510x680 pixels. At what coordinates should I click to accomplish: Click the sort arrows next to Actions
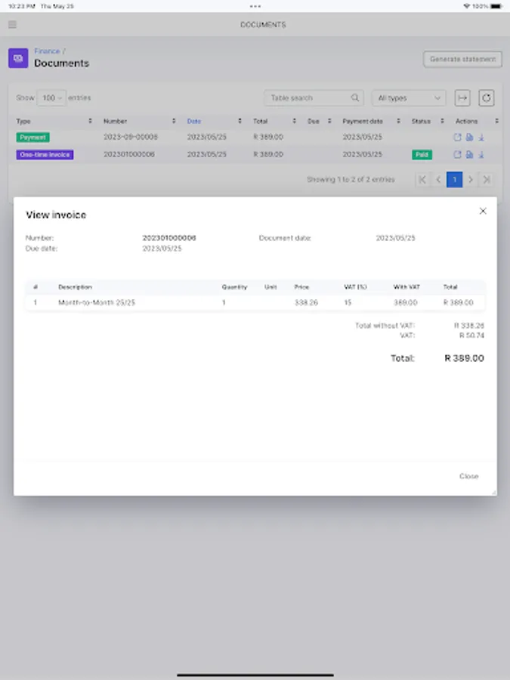pyautogui.click(x=496, y=121)
